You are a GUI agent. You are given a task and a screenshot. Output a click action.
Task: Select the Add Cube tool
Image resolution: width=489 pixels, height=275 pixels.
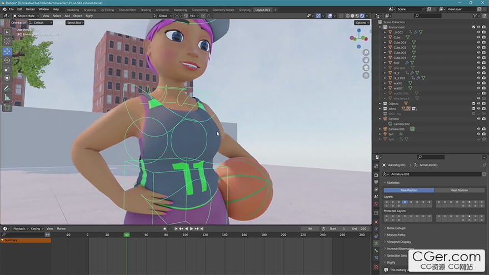[x=7, y=108]
